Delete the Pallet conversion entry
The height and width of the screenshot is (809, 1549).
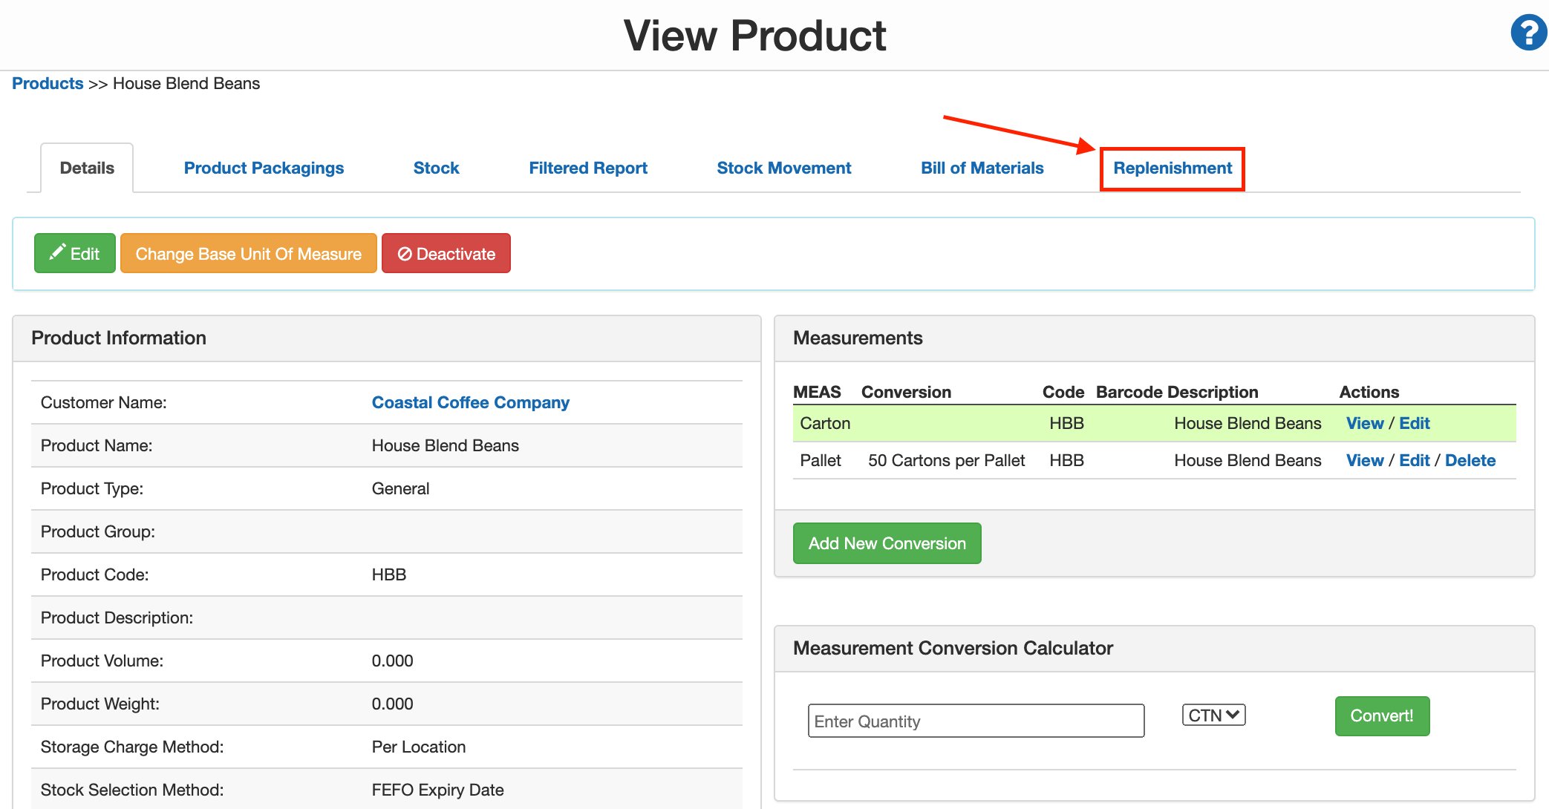coord(1470,460)
